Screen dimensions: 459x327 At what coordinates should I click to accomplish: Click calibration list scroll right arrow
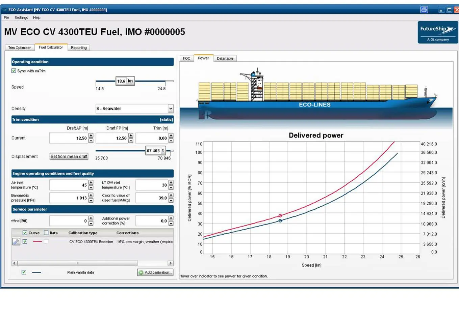pyautogui.click(x=170, y=263)
